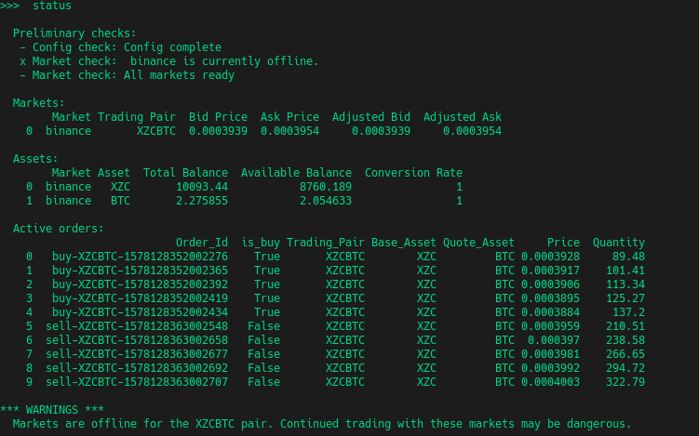Select order price 0.0003992

[x=551, y=368]
